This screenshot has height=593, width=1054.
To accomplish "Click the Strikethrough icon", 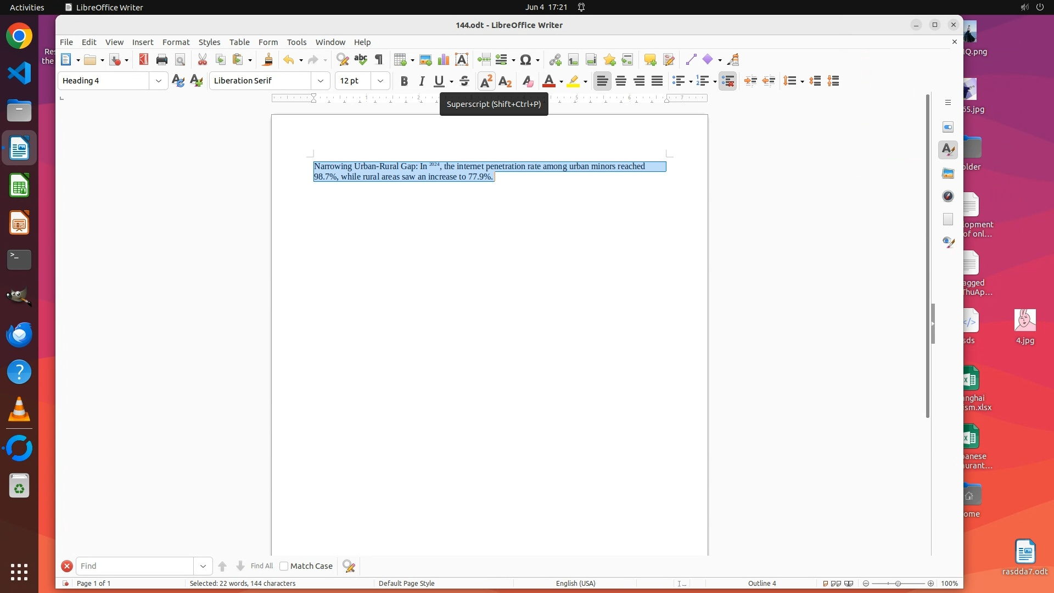I will point(464,81).
